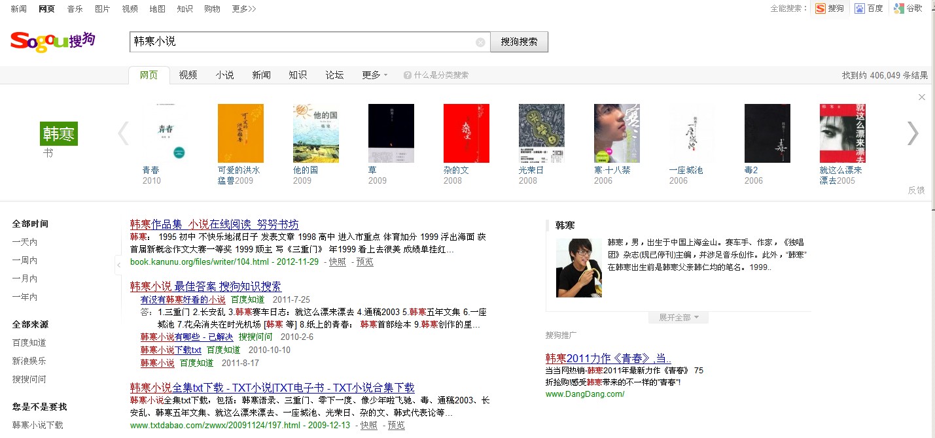Collapse the left filter sidebar arrow

tap(118, 265)
